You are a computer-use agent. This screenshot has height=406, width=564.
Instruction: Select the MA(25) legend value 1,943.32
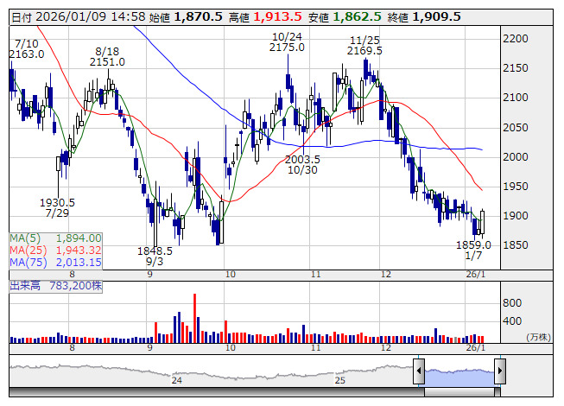coord(79,251)
